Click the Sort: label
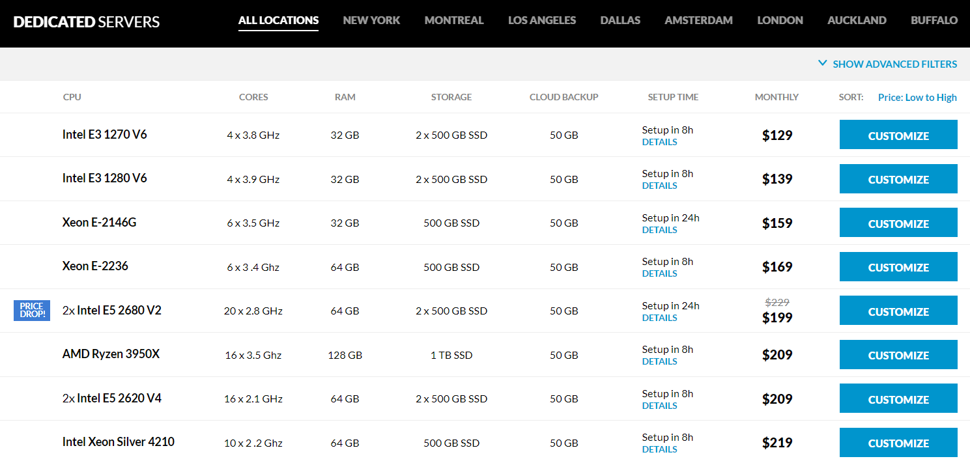Viewport: 970px width, 461px height. pyautogui.click(x=851, y=97)
